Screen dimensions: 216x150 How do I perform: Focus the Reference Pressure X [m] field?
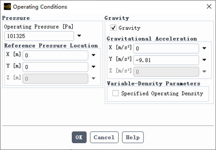coord(55,55)
